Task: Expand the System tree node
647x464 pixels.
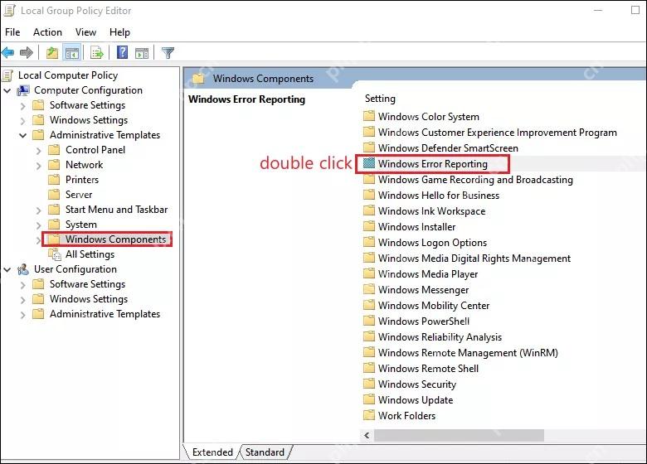Action: (39, 225)
